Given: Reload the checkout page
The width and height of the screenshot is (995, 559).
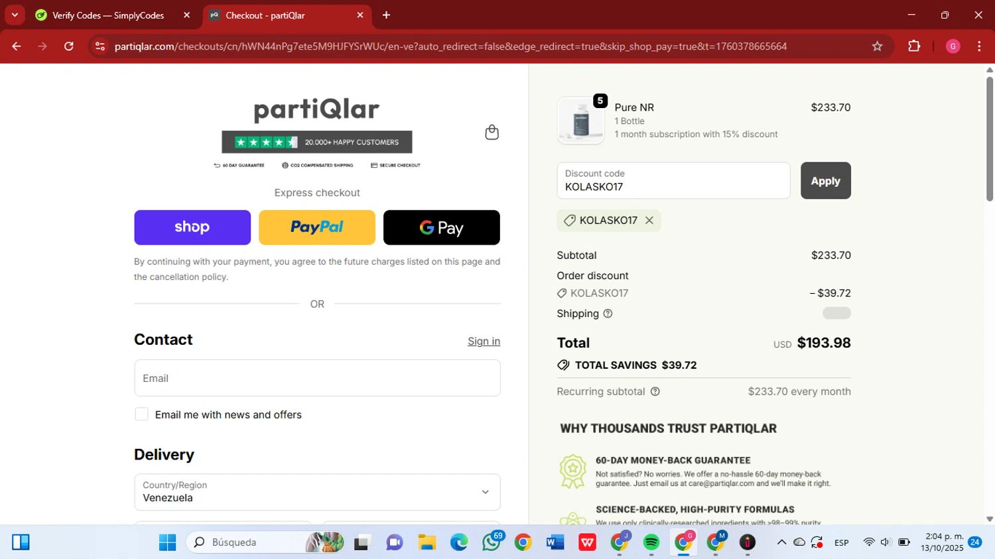Looking at the screenshot, I should coord(69,46).
